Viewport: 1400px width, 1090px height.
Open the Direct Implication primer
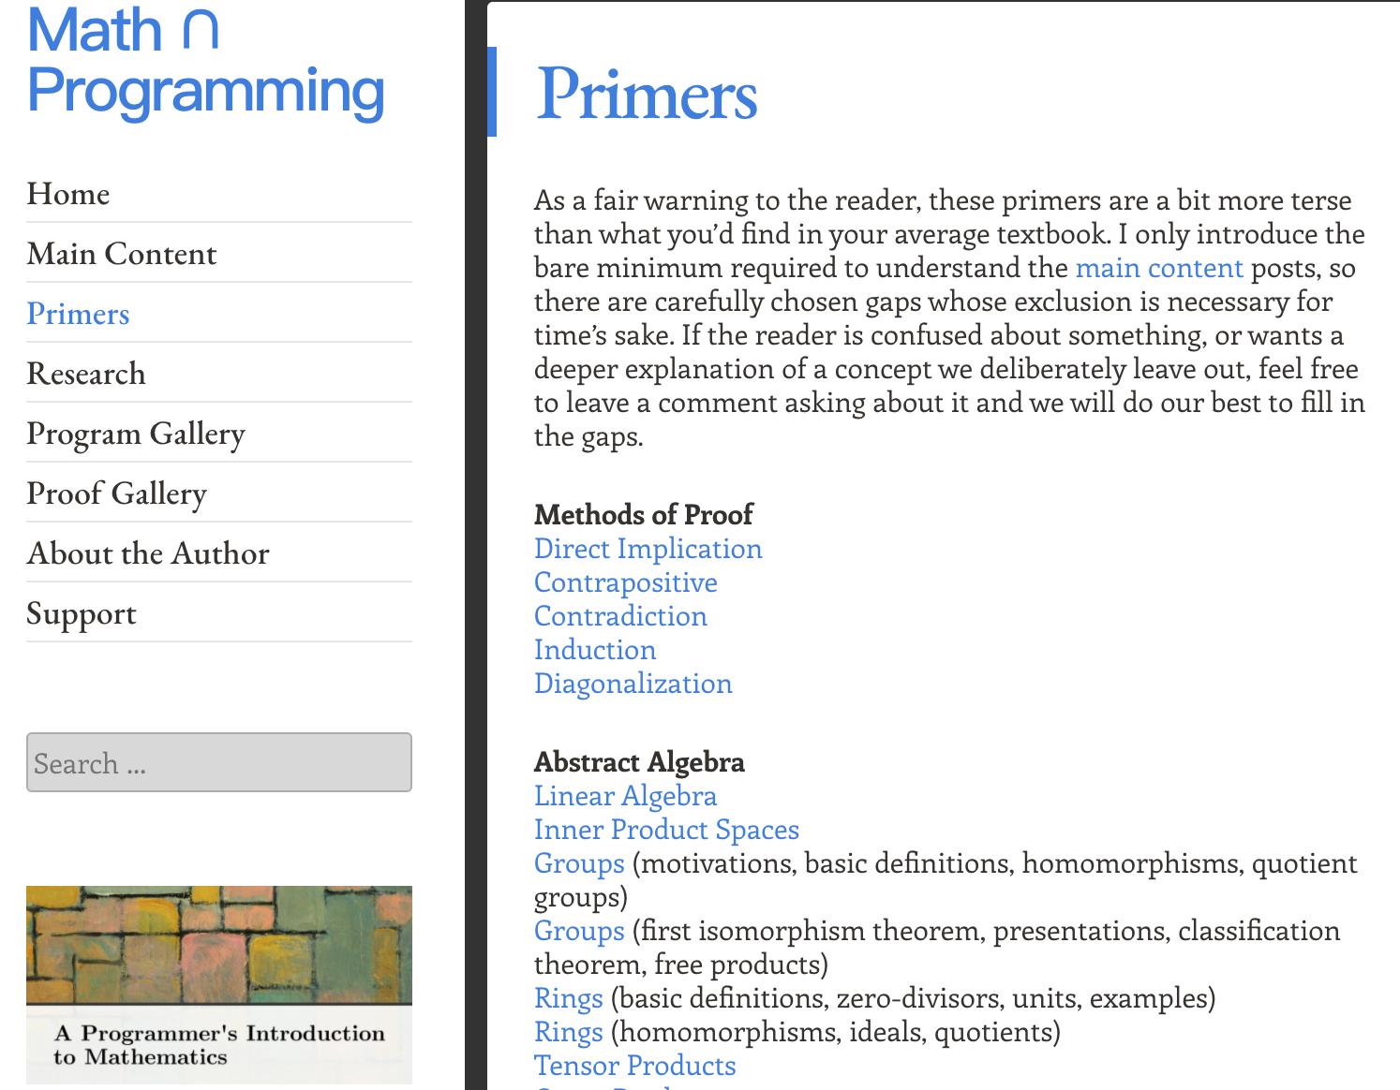pyautogui.click(x=648, y=549)
